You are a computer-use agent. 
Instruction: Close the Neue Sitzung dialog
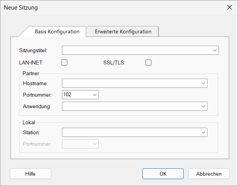point(230,7)
